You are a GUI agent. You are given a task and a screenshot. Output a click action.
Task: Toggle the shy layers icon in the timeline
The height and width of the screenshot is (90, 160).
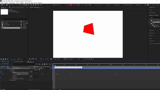42,64
